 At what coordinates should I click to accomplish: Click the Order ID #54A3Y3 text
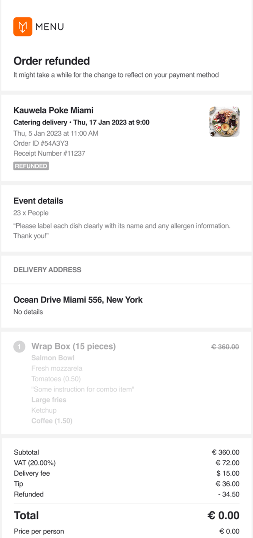[x=41, y=143]
